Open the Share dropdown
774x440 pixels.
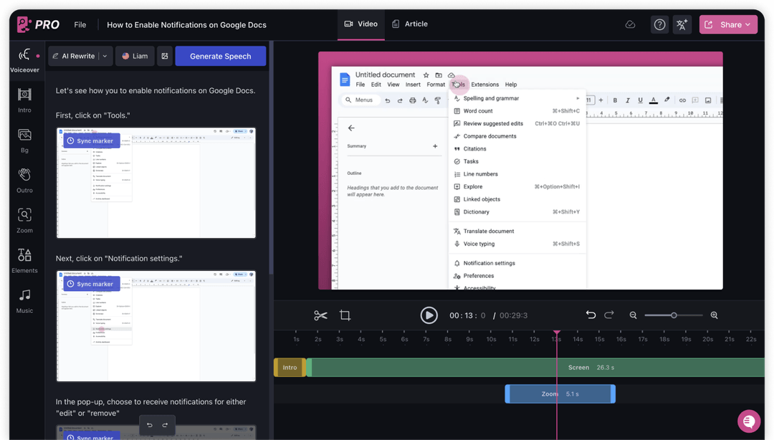point(728,24)
